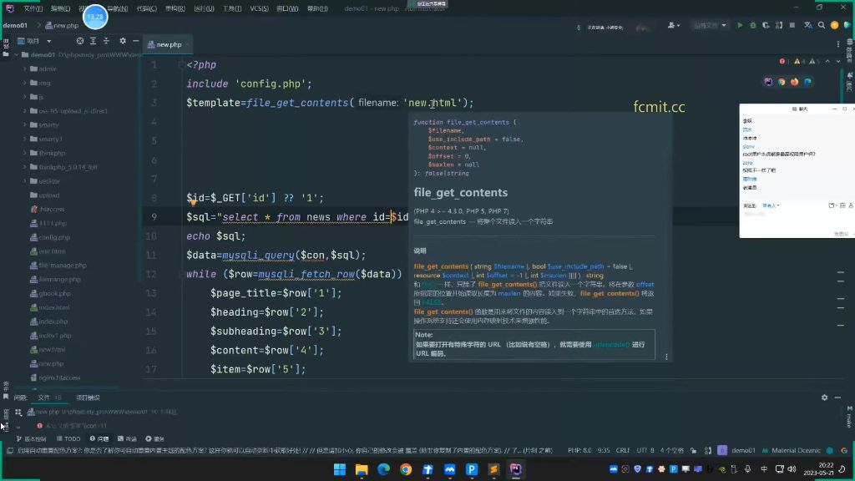Open Problems panel gear settings

824,397
